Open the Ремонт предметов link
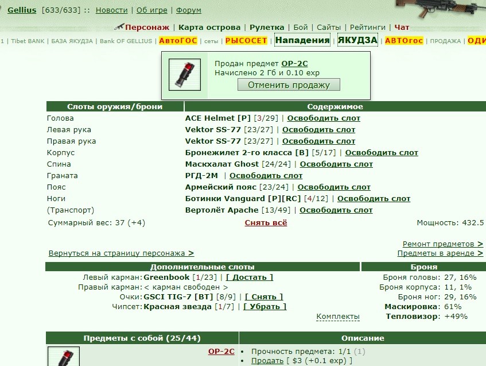Viewport: 486px width, 366px height. 442,244
